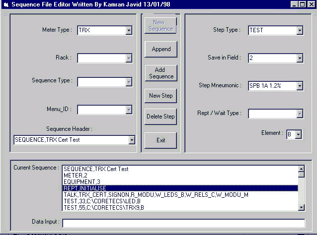This screenshot has width=317, height=235.
Task: Select the METER,2 row in Current Sequence
Action: coord(180,176)
